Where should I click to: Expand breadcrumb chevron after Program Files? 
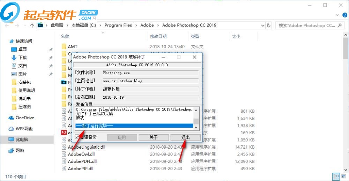point(136,25)
